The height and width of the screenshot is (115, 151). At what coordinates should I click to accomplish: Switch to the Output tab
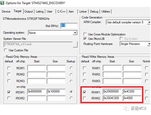tap(29, 12)
